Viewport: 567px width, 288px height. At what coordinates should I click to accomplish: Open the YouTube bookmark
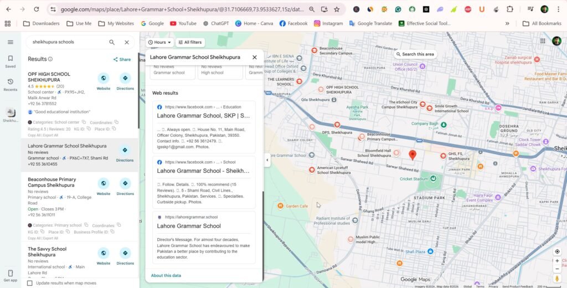pos(183,23)
